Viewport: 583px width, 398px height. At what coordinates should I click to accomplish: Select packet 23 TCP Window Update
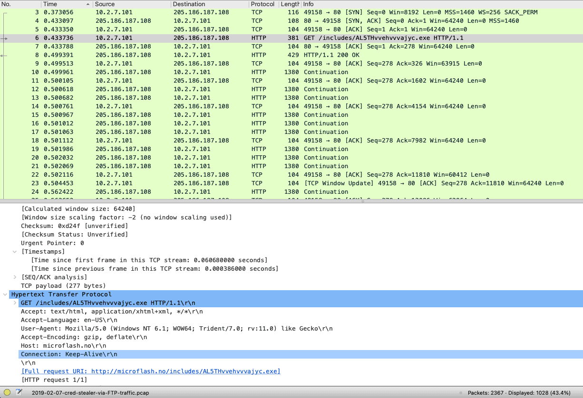(x=190, y=183)
